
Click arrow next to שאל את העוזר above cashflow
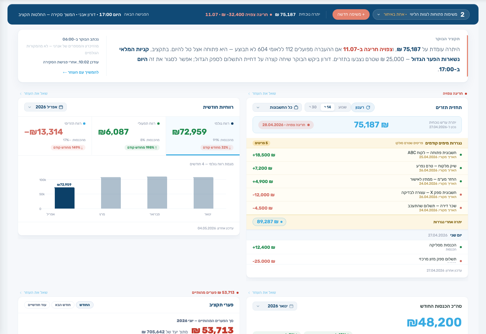249,93
